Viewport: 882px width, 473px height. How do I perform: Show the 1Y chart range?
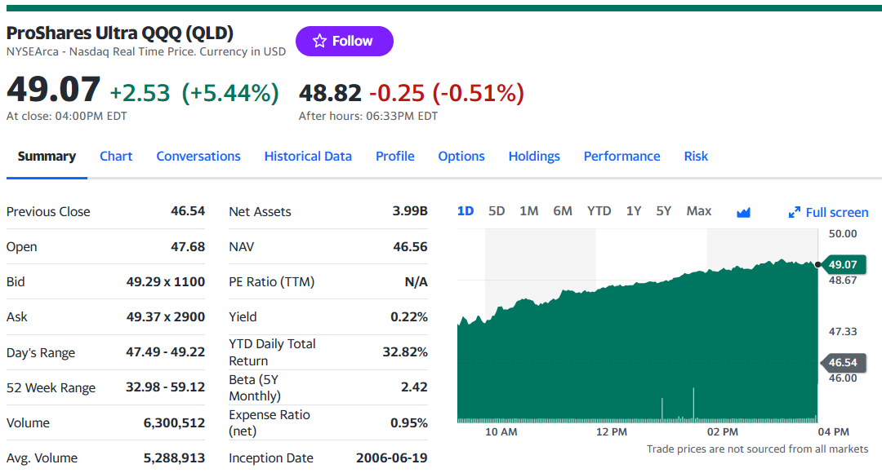[x=634, y=211]
